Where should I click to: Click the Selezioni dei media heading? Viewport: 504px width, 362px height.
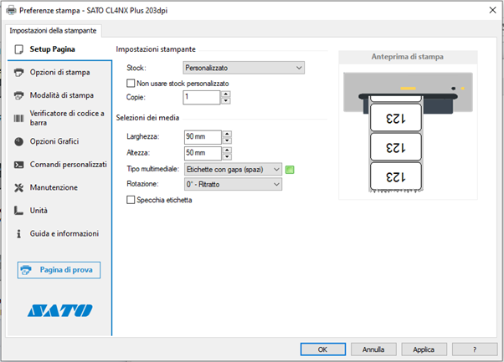[x=147, y=118]
